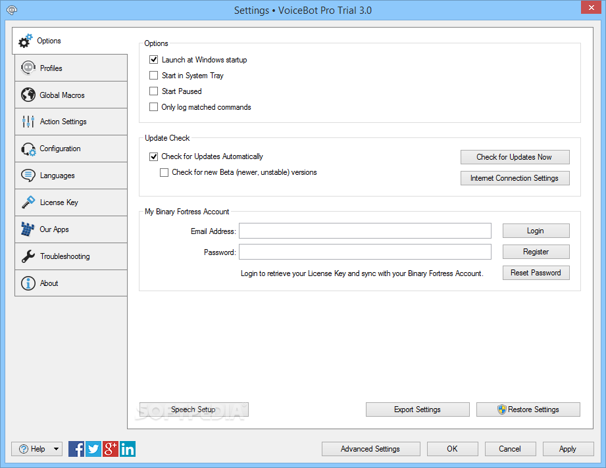Click the Login button
The width and height of the screenshot is (606, 468).
coord(536,231)
